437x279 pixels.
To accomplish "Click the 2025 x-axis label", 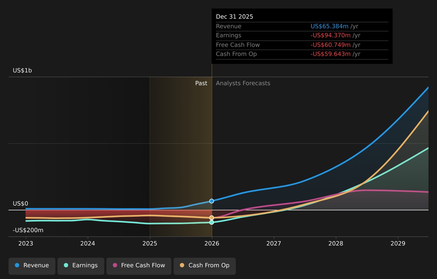I will [150, 243].
